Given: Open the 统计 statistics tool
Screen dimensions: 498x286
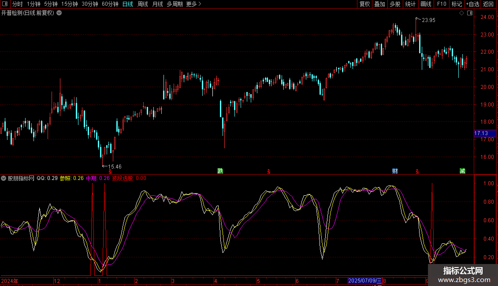Looking at the screenshot, I should pos(410,4).
